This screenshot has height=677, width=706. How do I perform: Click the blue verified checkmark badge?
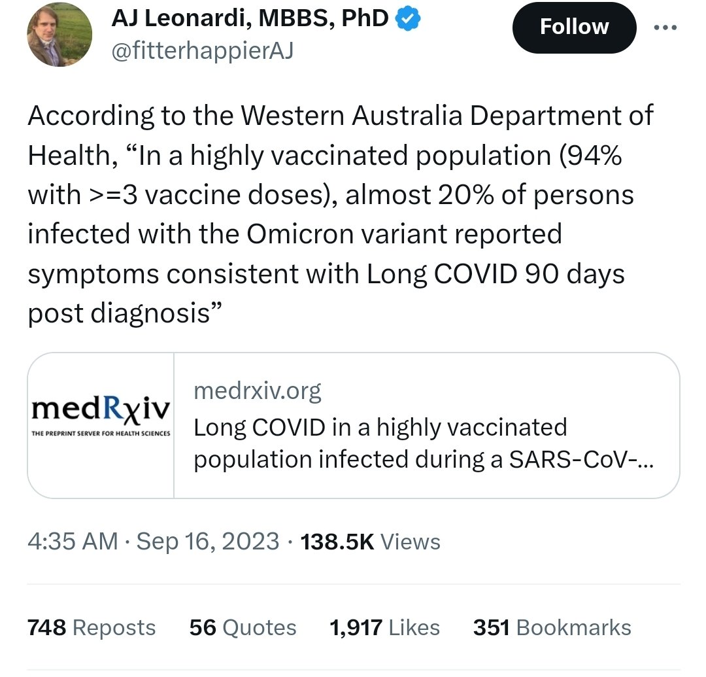tap(407, 18)
